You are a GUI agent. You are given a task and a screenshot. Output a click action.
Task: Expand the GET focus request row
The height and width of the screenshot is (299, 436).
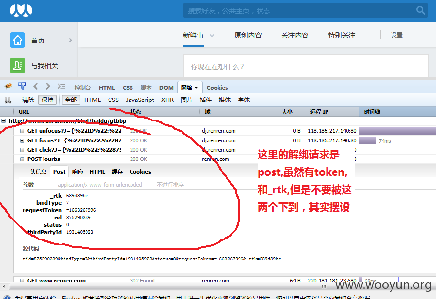[22, 140]
